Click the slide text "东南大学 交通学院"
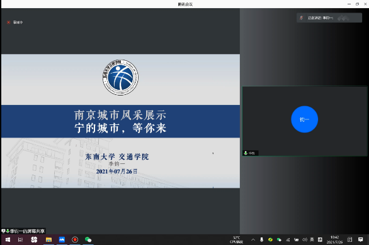 (x=117, y=156)
